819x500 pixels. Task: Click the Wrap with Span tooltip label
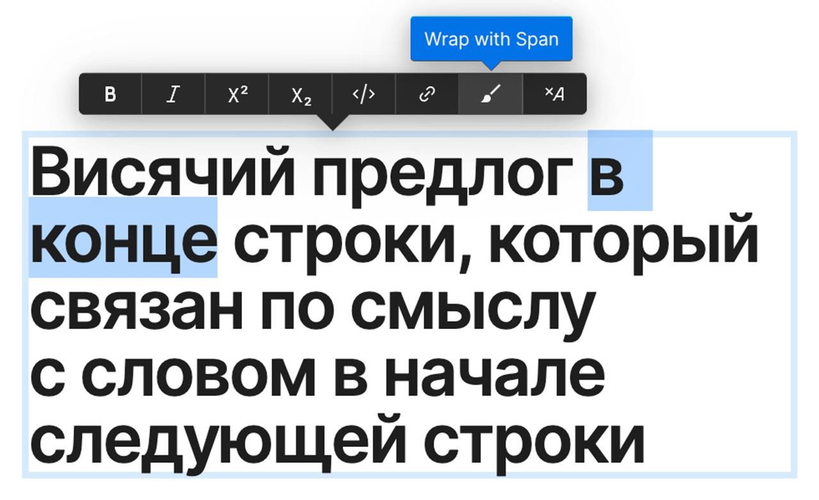(x=491, y=38)
